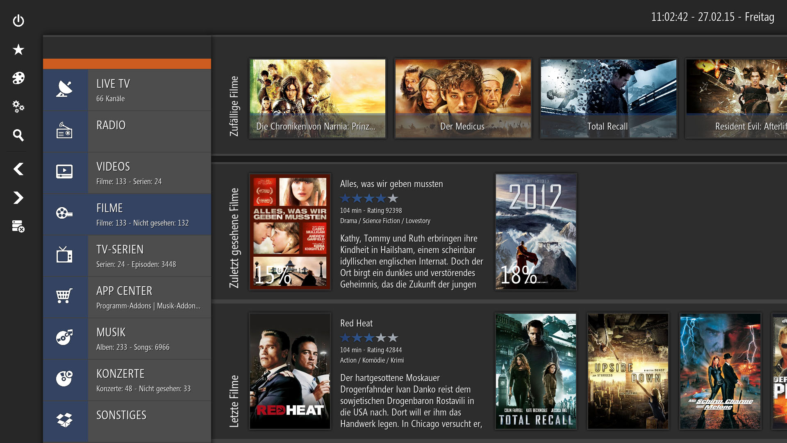Click the Programm-Addons | Musik-Addon subtitle

[x=148, y=306]
